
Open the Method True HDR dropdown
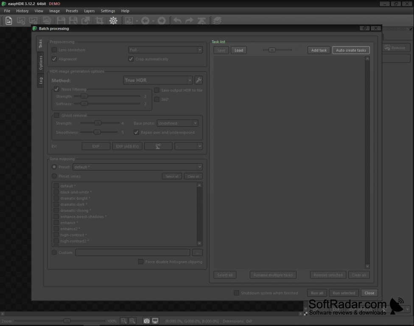(x=158, y=80)
